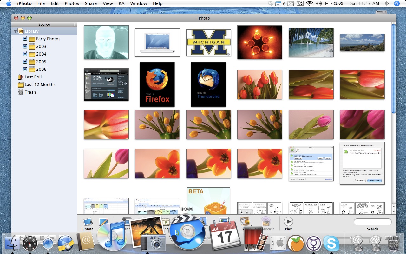Open the KA menu
The image size is (406, 254).
[121, 3]
